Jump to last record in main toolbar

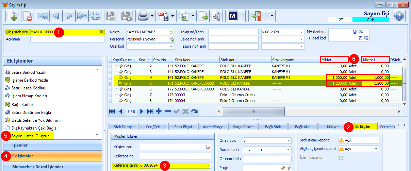click(x=82, y=16)
